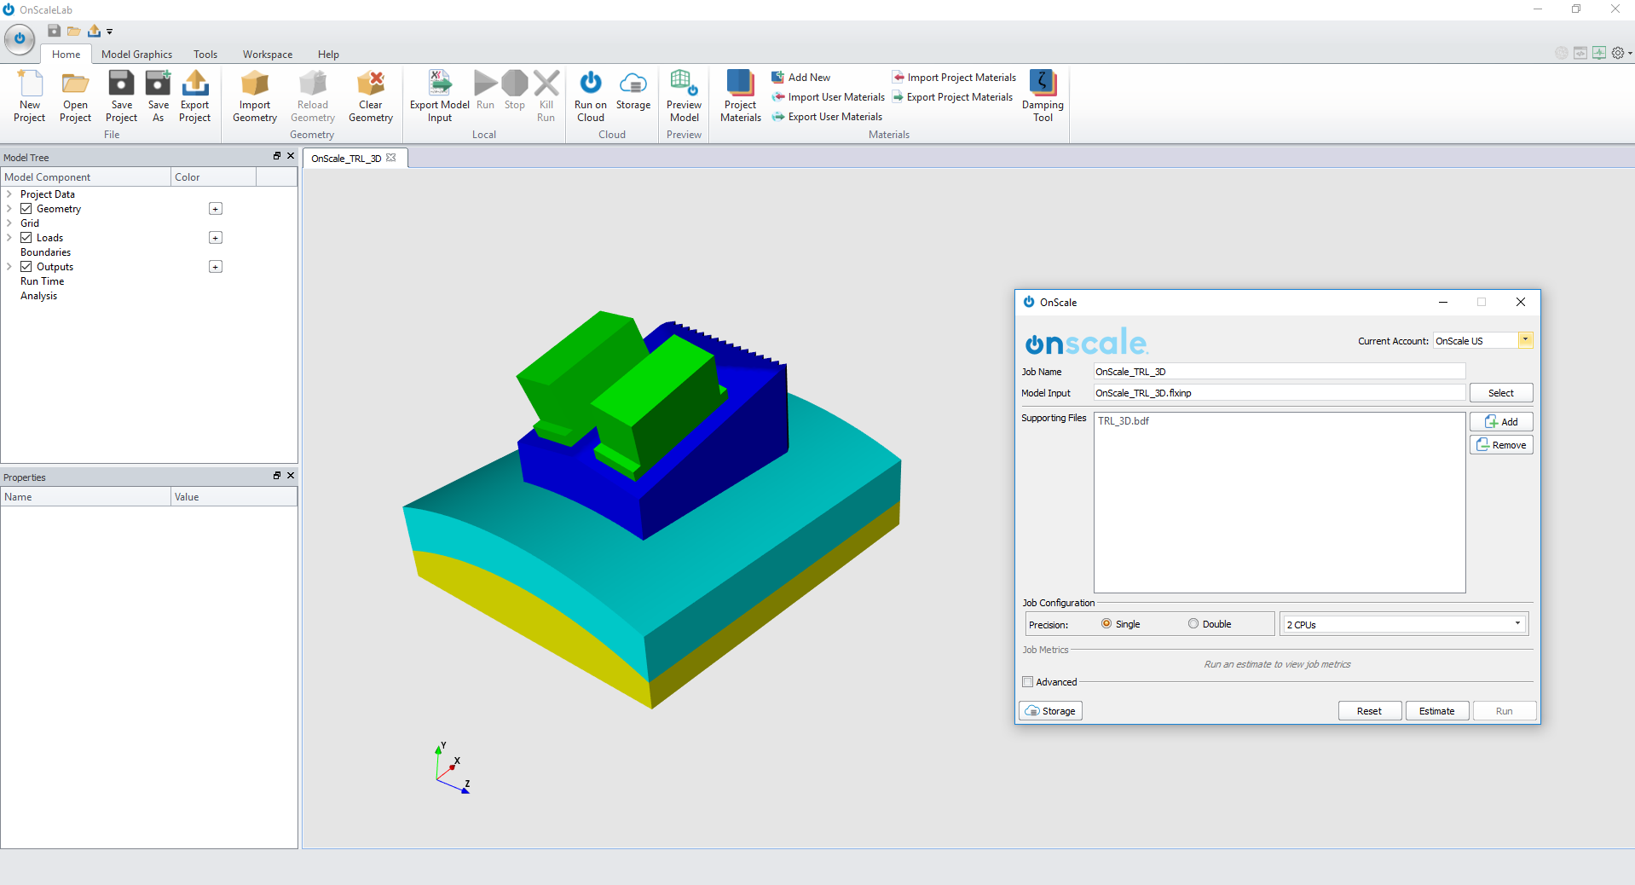The image size is (1635, 885).
Task: Open the 2 CPUs dropdown
Action: [1404, 624]
